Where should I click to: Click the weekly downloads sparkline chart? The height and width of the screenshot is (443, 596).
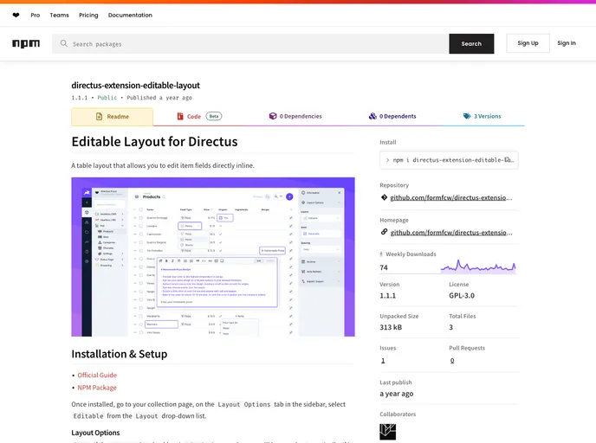[x=478, y=266]
